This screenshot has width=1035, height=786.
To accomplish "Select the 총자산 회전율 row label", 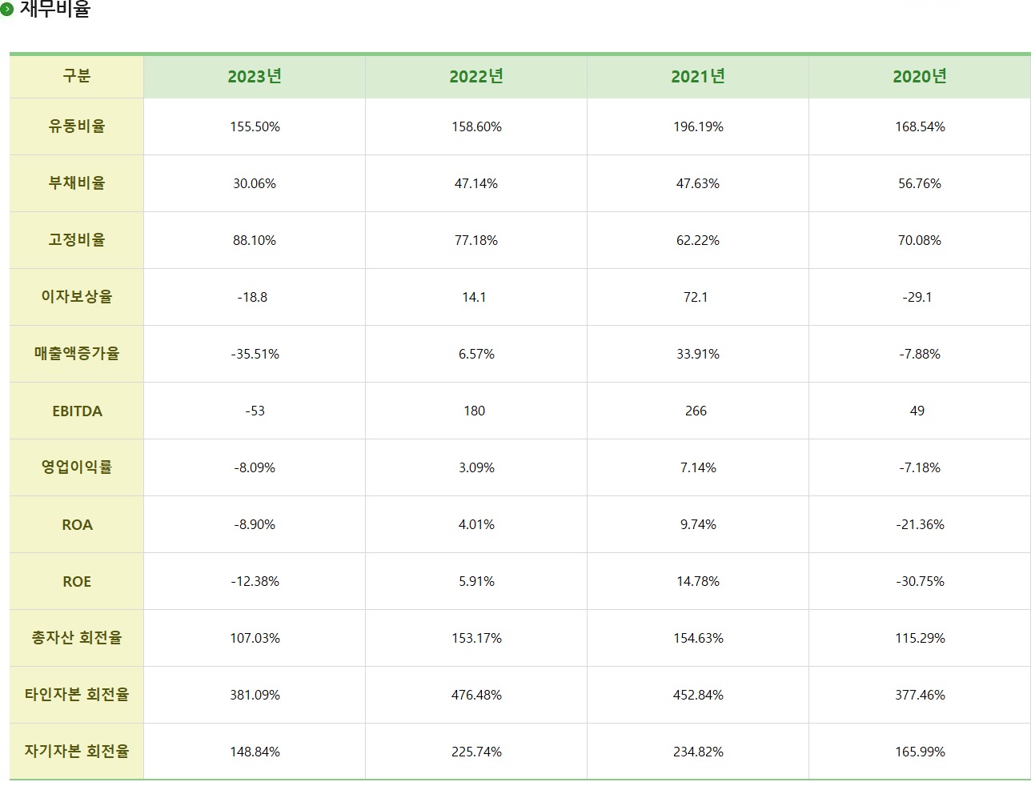I will 77,638.
